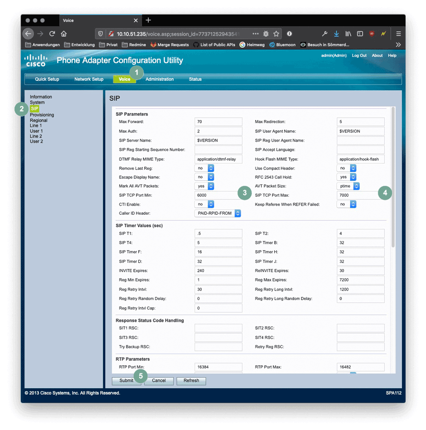Click the browser address bar URL
Image resolution: width=426 pixels, height=430 pixels.
pos(178,34)
